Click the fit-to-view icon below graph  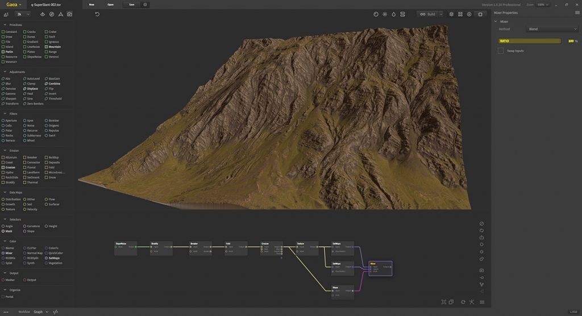tap(443, 302)
